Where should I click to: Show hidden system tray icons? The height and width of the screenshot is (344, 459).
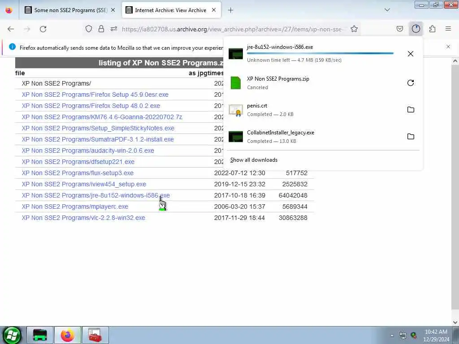[x=392, y=335]
